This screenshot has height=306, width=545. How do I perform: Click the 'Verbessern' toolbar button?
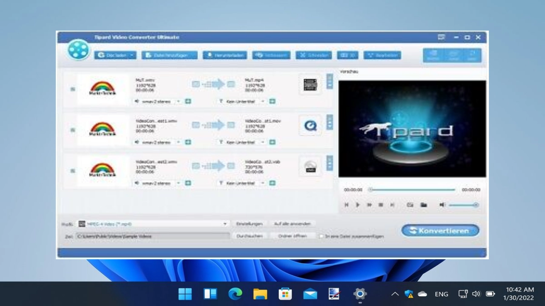click(271, 55)
